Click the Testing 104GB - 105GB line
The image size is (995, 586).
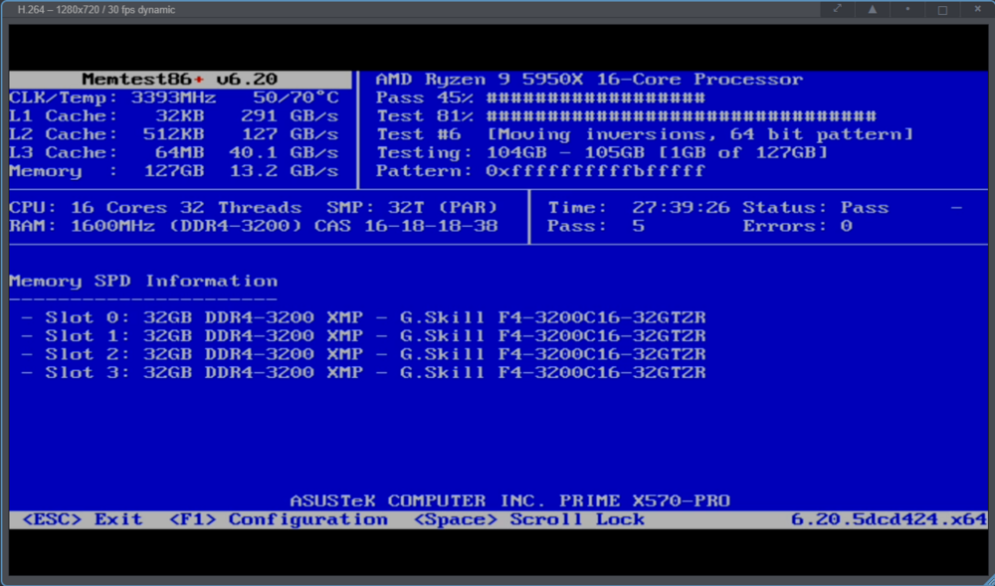pos(602,153)
